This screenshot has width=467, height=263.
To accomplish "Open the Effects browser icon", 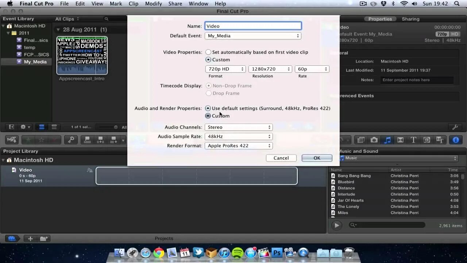I will [361, 140].
